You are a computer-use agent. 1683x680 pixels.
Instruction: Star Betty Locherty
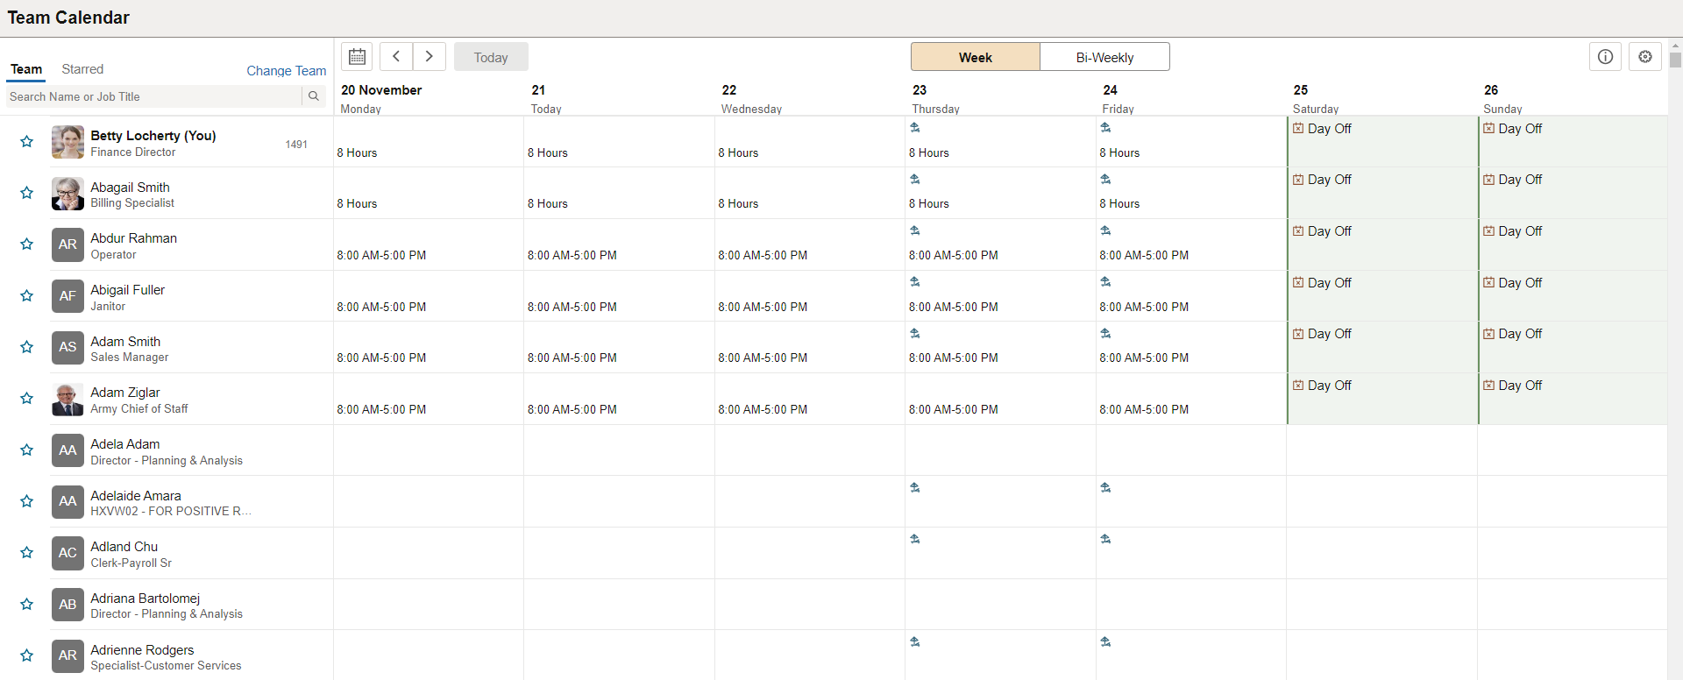pos(27,141)
